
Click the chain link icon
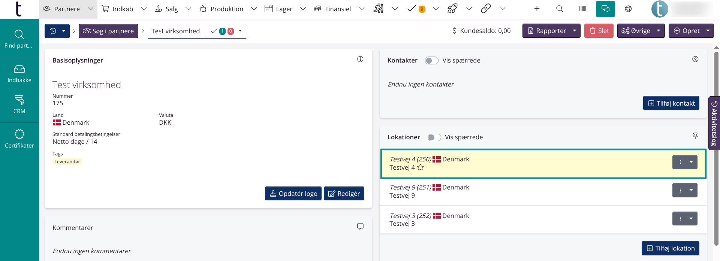486,9
